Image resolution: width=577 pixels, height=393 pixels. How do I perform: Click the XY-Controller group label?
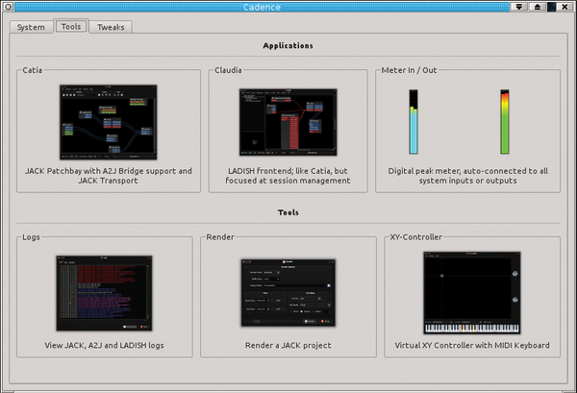415,237
